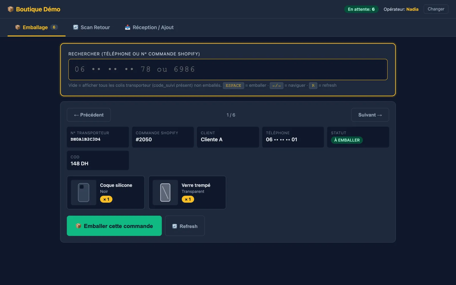The image size is (456, 285).
Task: Click the Changer operator button
Action: tap(436, 9)
